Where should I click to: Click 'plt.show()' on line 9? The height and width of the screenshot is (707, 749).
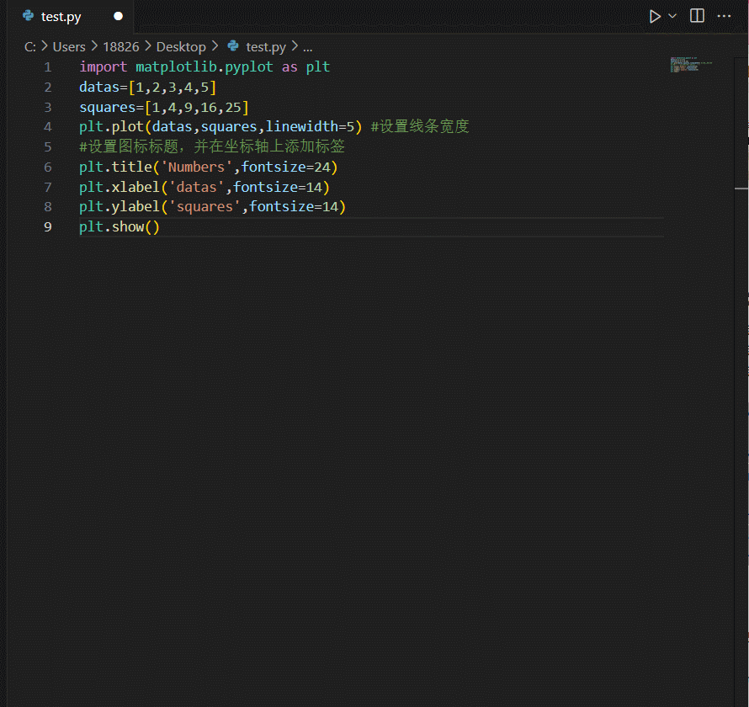pos(120,226)
